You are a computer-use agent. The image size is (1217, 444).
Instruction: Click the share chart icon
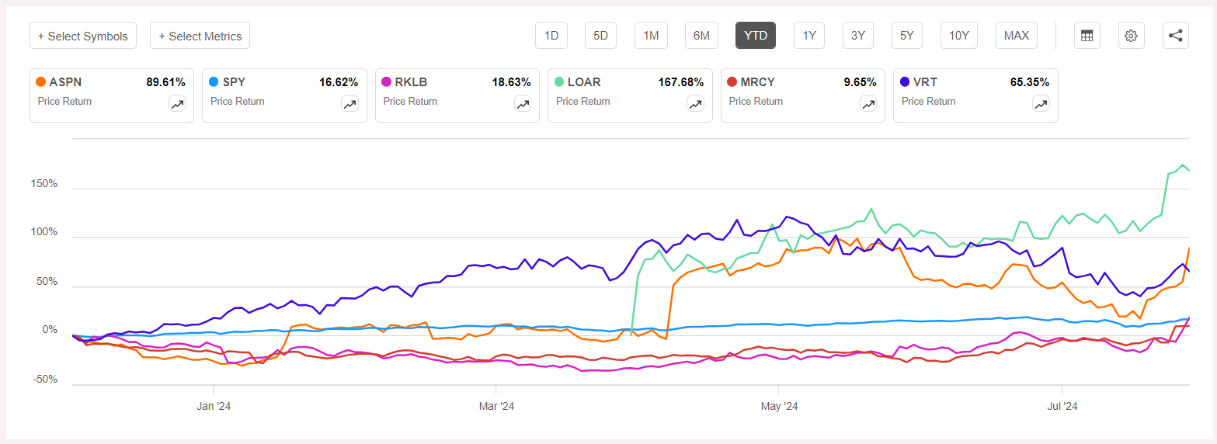[1175, 36]
